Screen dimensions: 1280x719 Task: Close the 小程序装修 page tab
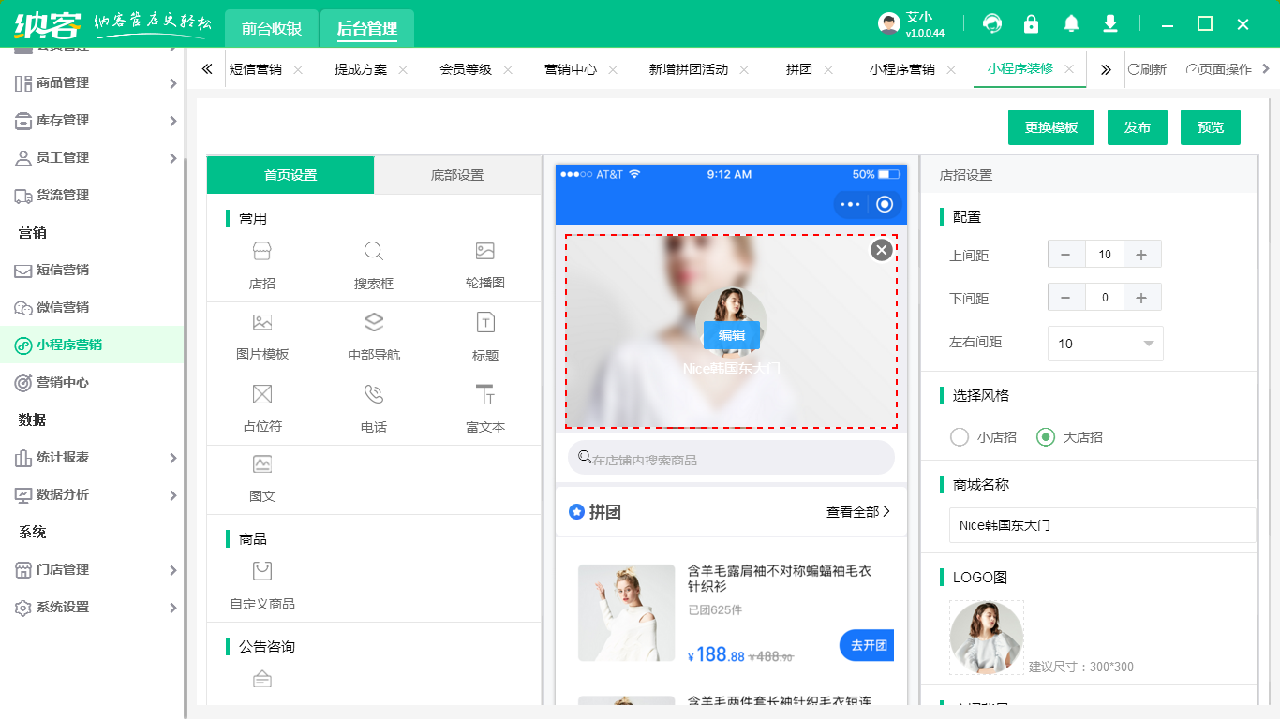(1069, 69)
